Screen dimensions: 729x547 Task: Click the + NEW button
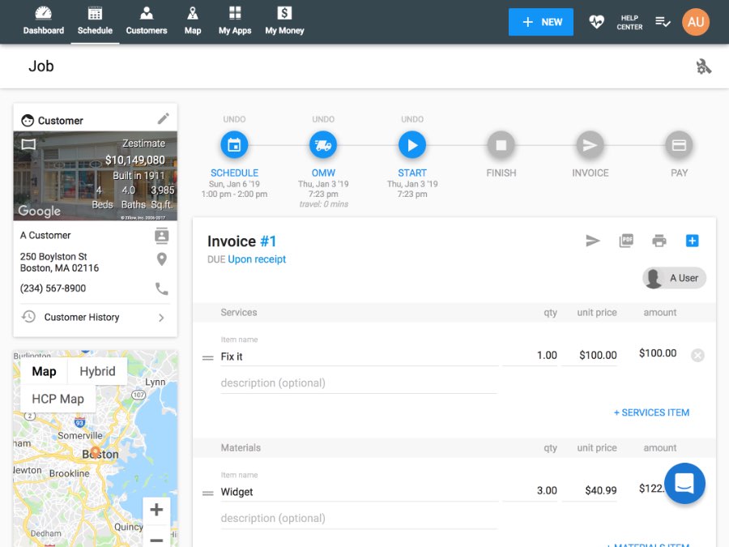click(x=540, y=22)
